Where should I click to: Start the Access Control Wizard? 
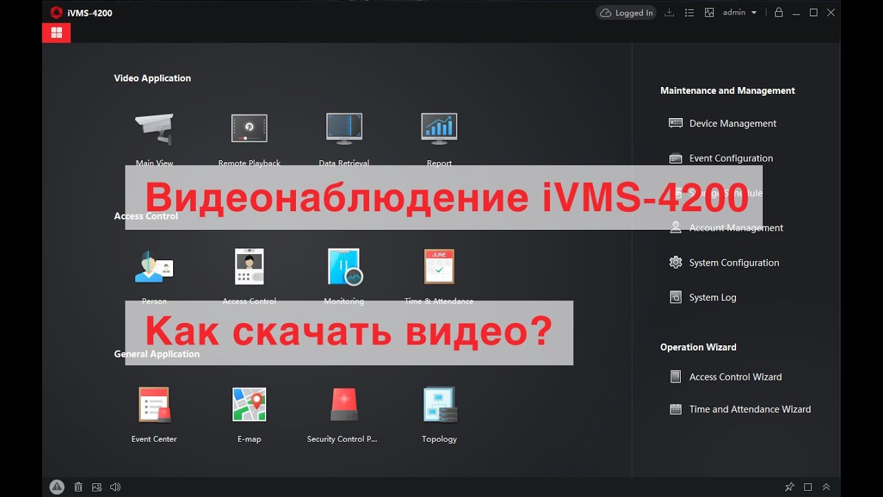[726, 377]
